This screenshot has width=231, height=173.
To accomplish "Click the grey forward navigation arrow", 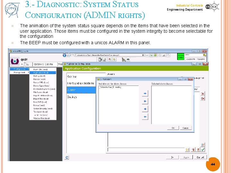I will click(x=69, y=55).
